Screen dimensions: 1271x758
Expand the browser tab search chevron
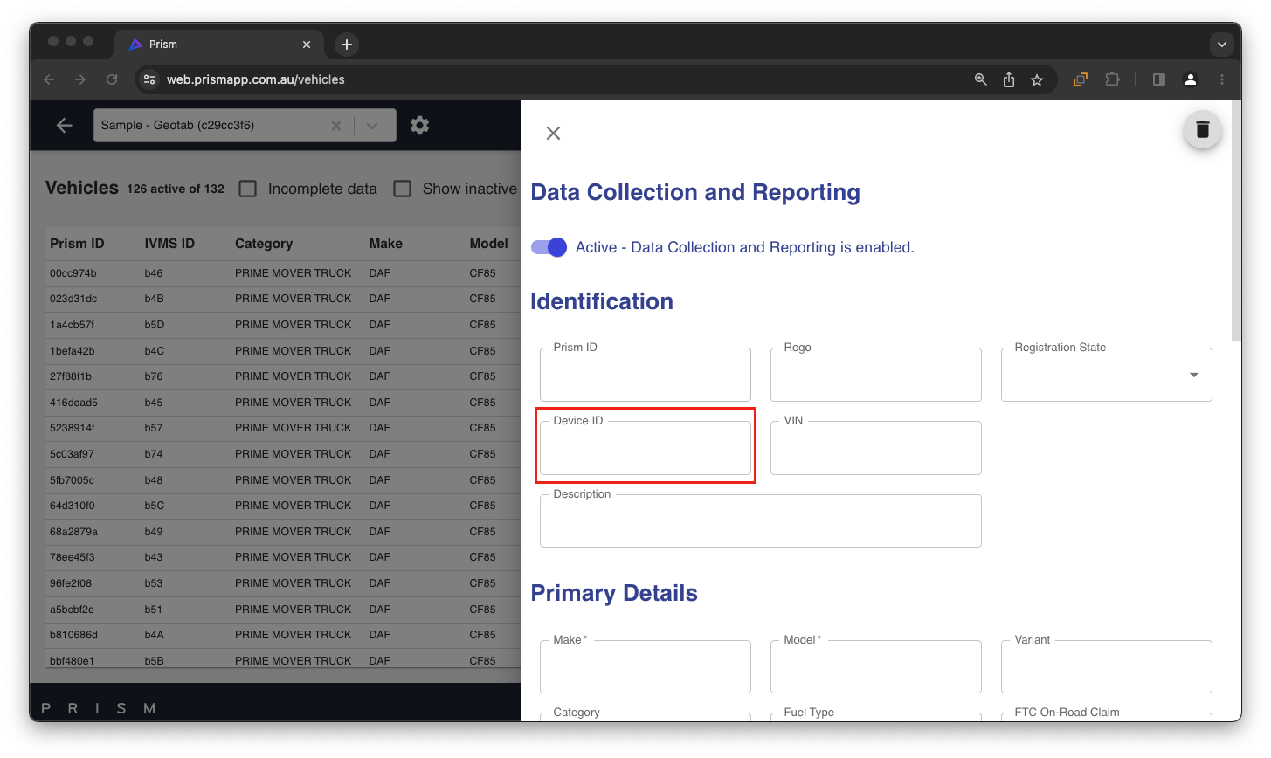(1221, 45)
